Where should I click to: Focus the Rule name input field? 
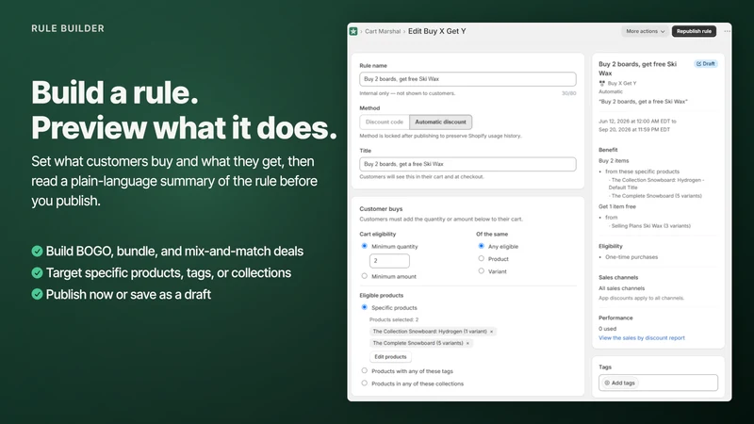467,79
